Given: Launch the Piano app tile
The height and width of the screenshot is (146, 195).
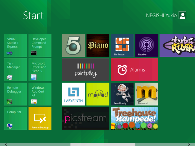Looking at the screenshot, I should [x=98, y=45].
